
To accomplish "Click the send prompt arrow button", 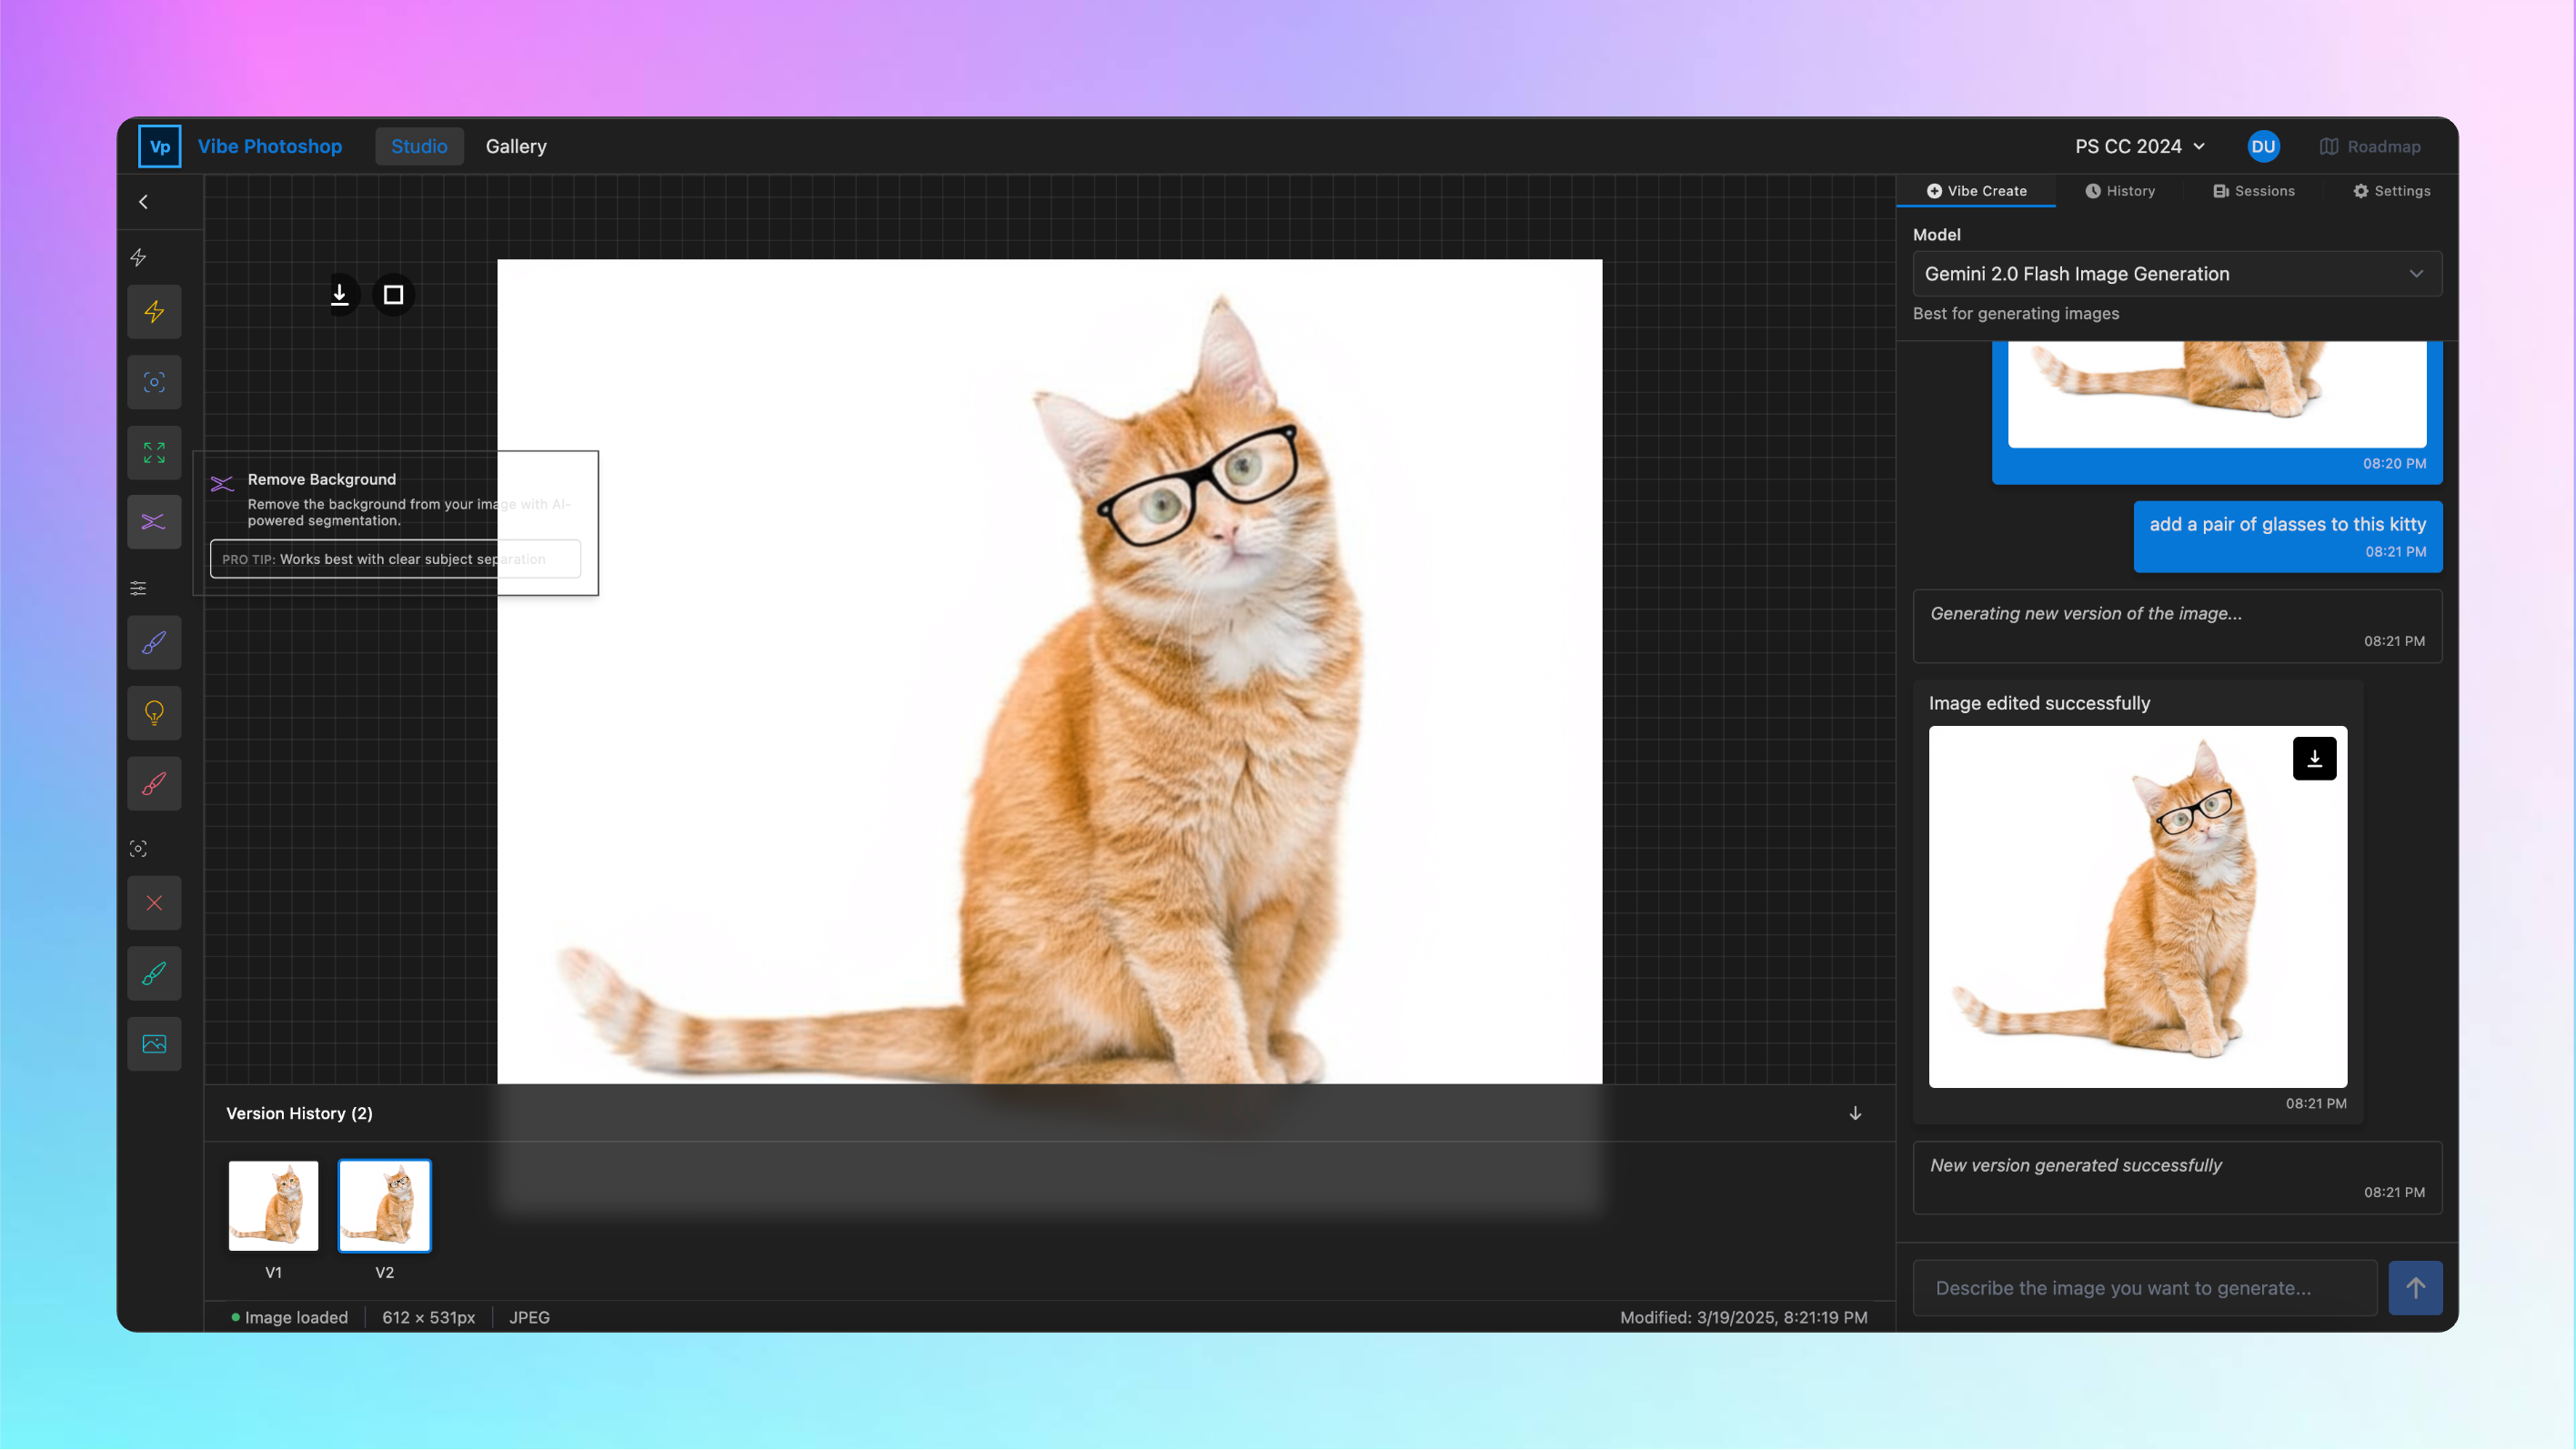I will tap(2414, 1288).
